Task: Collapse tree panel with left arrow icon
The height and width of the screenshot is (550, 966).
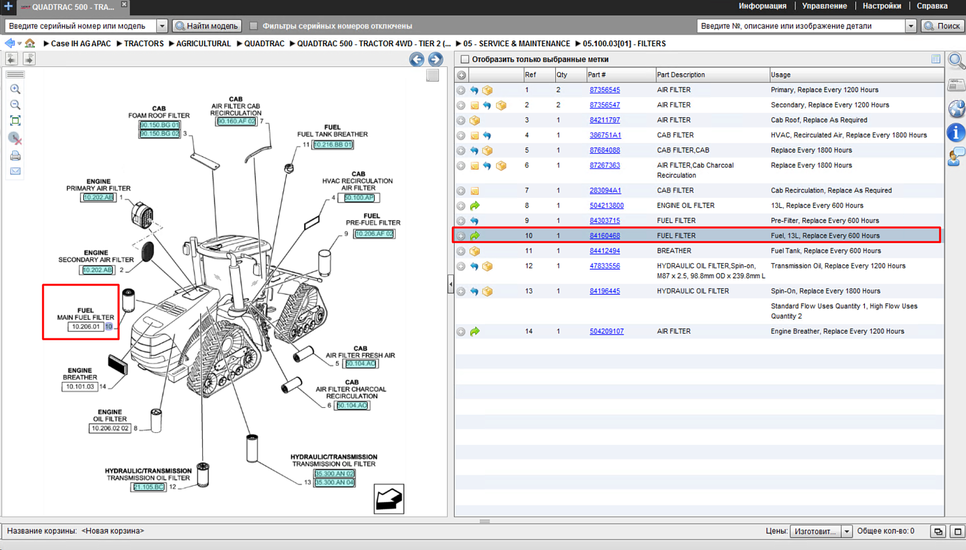Action: coord(12,59)
